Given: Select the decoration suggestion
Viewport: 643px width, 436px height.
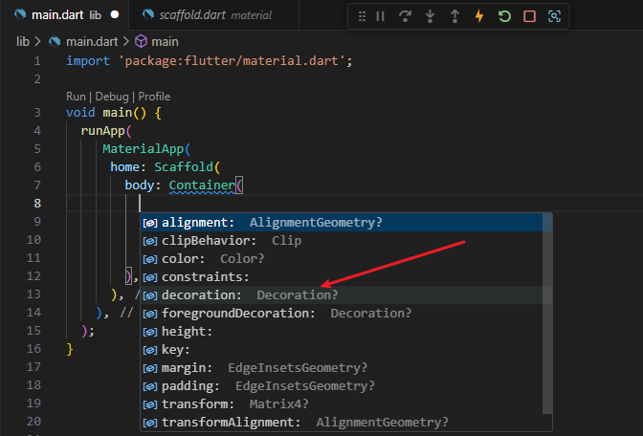Looking at the screenshot, I should (342, 295).
